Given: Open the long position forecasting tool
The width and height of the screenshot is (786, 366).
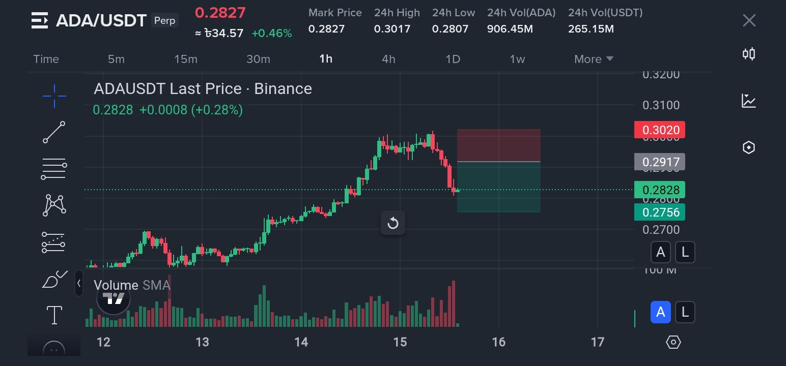Looking at the screenshot, I should point(53,242).
